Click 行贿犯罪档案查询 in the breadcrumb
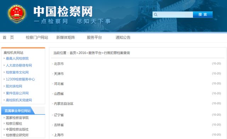 pyautogui.click(x=117, y=53)
